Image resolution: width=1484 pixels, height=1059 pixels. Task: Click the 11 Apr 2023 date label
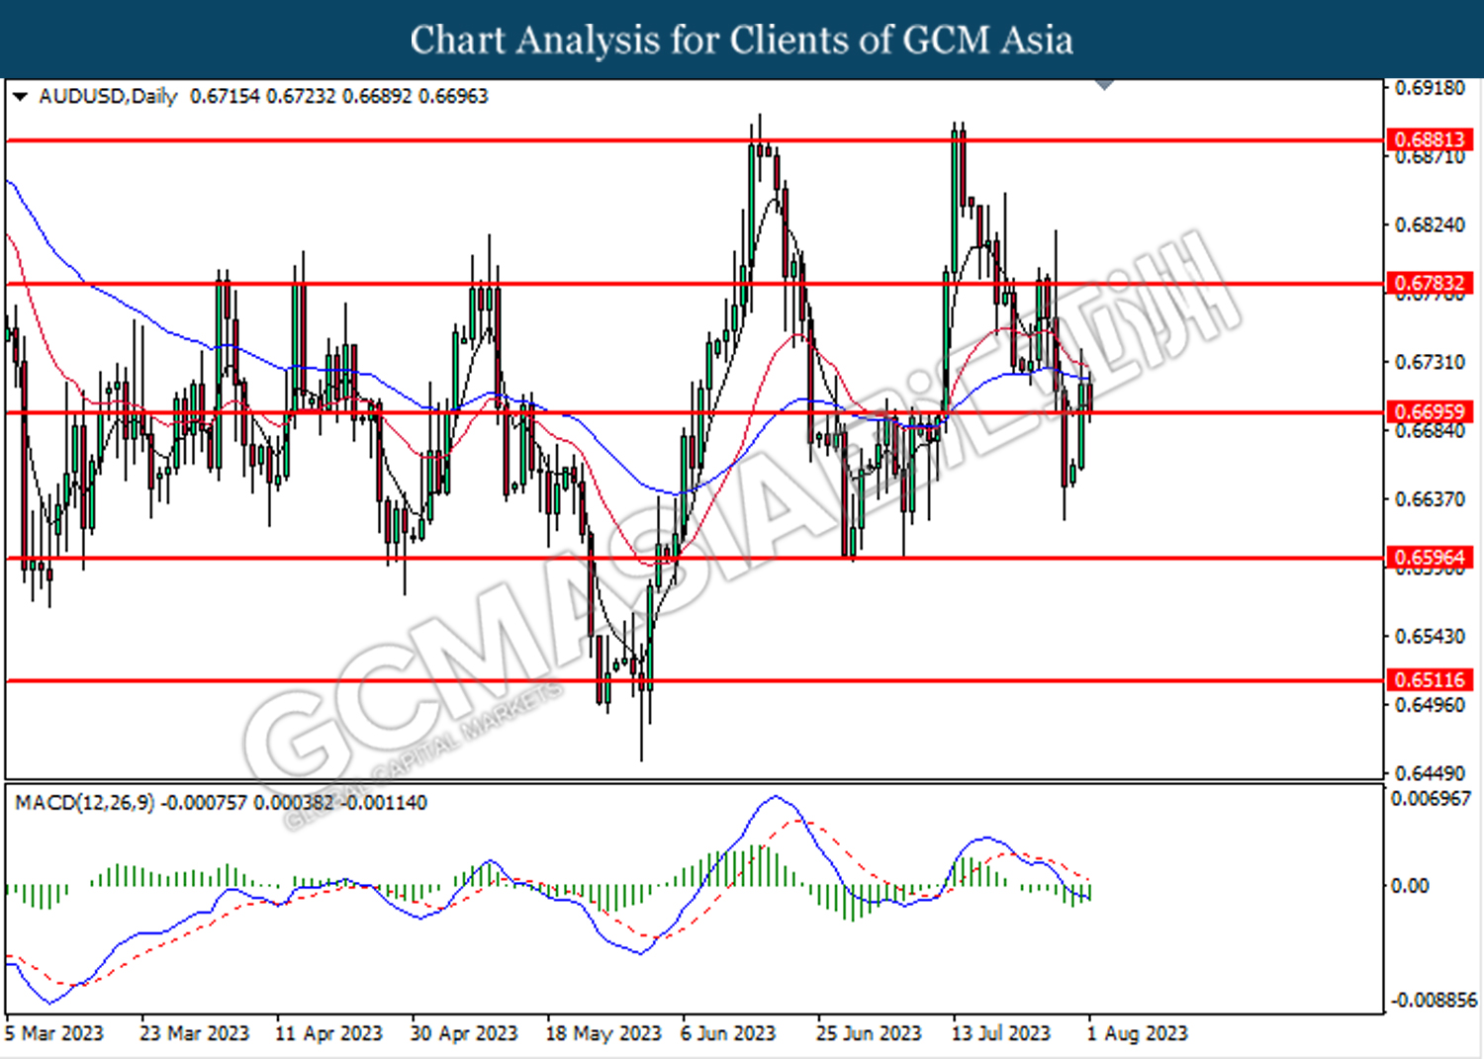click(328, 1033)
